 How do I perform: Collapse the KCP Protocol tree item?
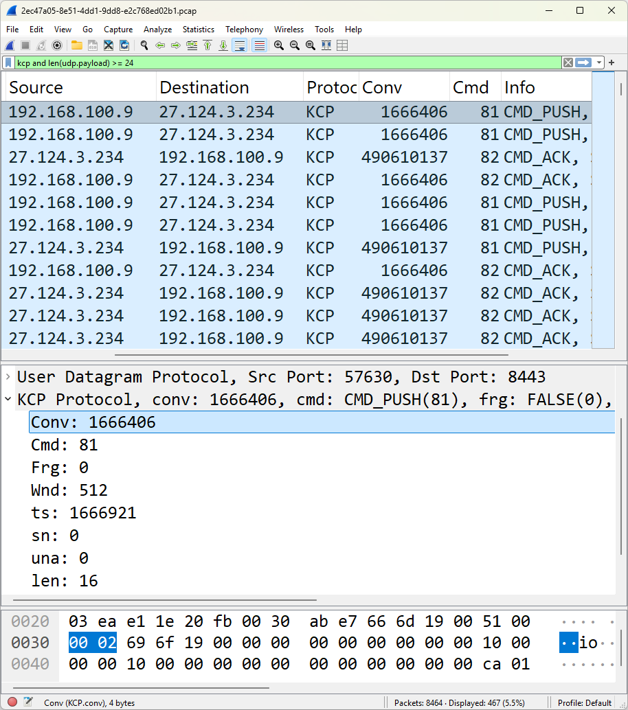8,399
